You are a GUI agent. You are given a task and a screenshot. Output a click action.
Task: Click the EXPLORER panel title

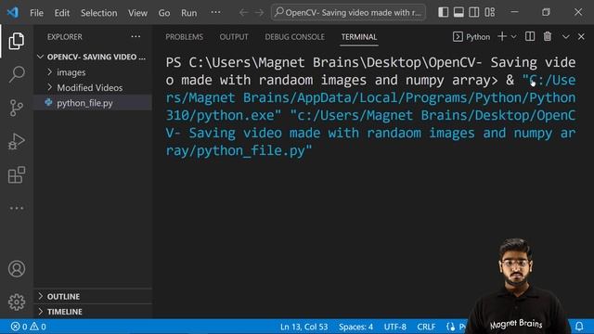tap(64, 37)
